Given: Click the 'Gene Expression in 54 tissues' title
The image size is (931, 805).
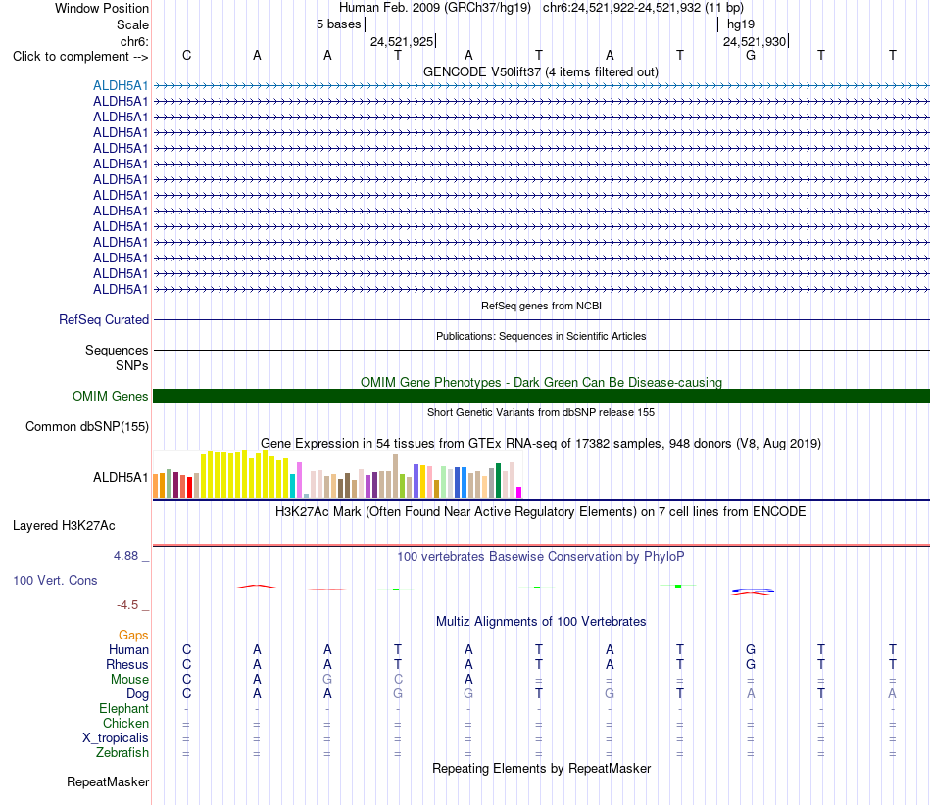Looking at the screenshot, I should click(541, 443).
